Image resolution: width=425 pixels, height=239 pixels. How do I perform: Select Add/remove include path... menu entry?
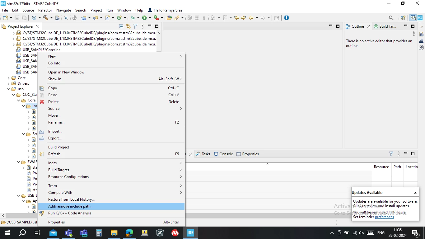(x=111, y=206)
